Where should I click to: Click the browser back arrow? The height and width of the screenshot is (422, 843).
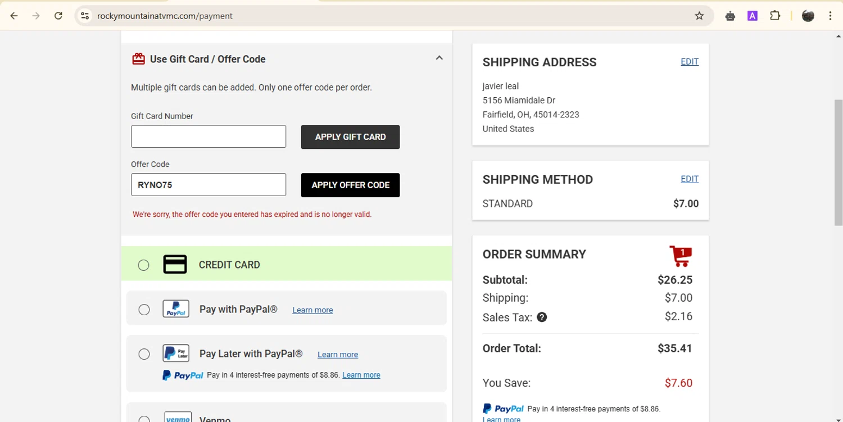coord(14,16)
